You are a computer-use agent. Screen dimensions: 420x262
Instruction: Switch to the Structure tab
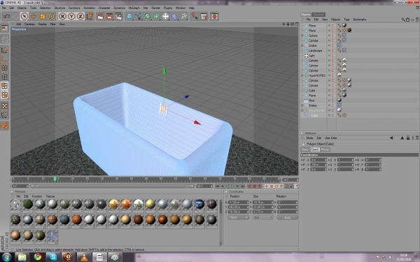[x=318, y=15]
